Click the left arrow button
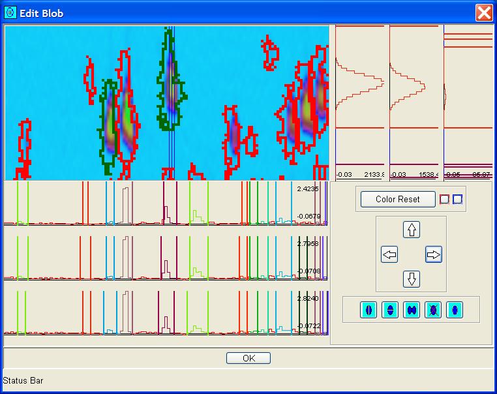497x394 pixels. [389, 255]
